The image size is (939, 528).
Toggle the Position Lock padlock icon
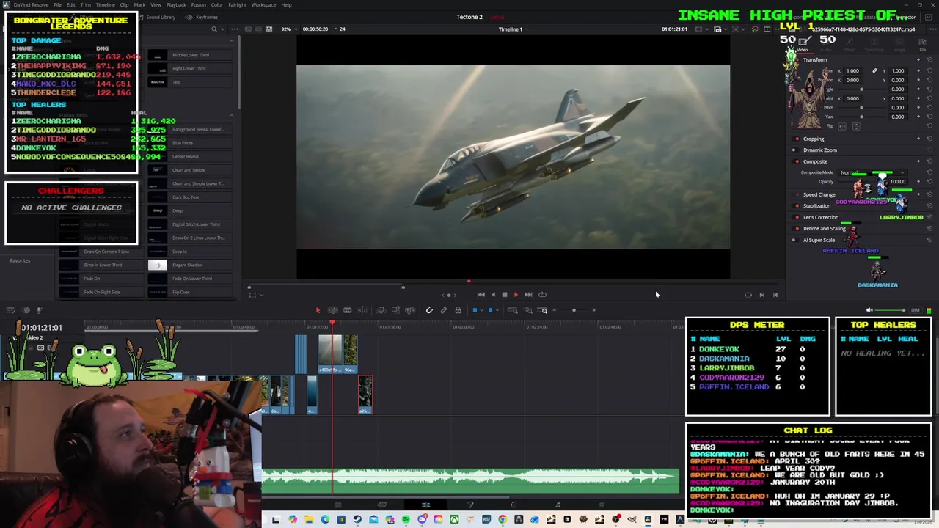pos(458,310)
